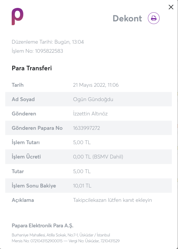The image size is (178, 249).
Task: Click the Burhaniye Mahallesi address line
Action: click(61, 235)
